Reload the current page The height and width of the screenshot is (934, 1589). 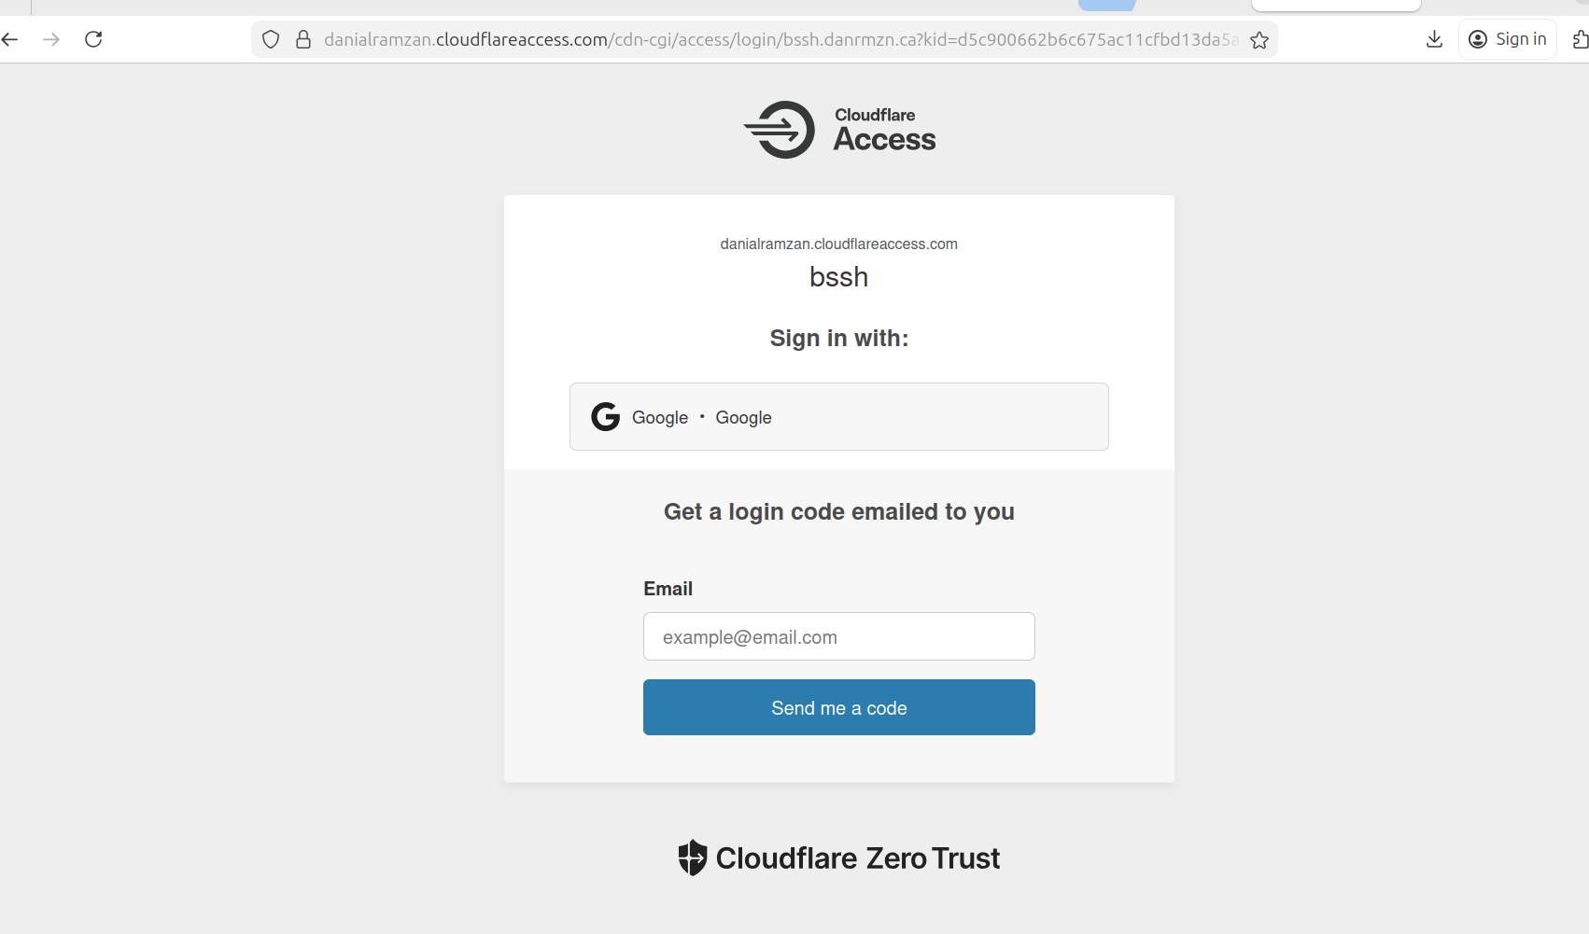tap(93, 39)
